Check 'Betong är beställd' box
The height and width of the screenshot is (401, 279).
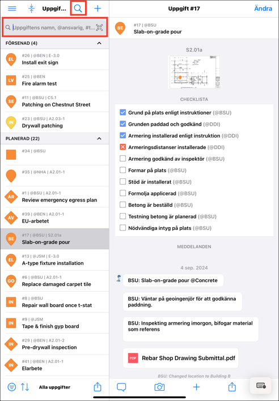tap(123, 204)
